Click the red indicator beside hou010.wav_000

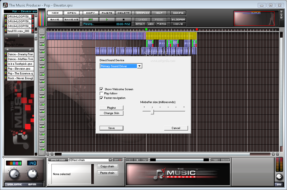click(33, 31)
